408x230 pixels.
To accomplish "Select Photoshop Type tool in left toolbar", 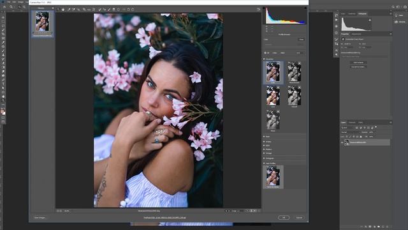I will click(x=3, y=84).
